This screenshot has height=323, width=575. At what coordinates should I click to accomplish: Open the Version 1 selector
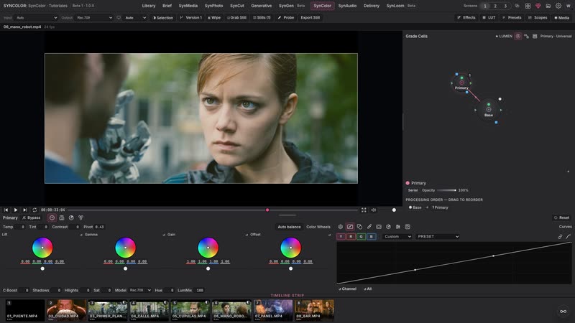pyautogui.click(x=190, y=17)
